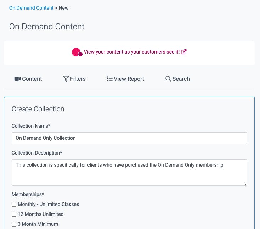Viewport: 260px width, 229px height.
Task: Enable the 12 Months Unlimited checkbox
Action: pos(14,214)
